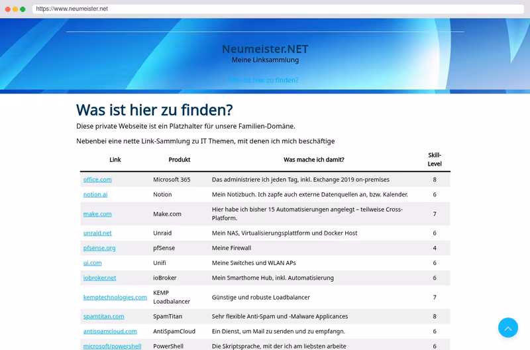
Task: Click the skill level 4 in pfSense row
Action: [435, 248]
